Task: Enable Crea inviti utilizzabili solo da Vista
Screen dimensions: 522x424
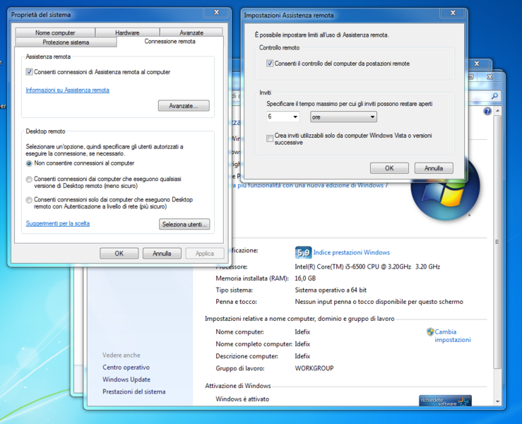Action: click(x=270, y=139)
